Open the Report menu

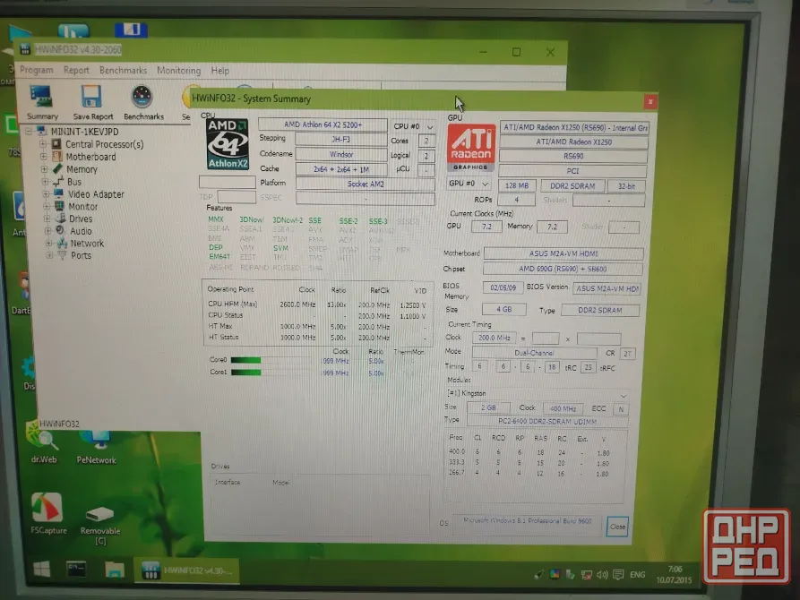76,70
